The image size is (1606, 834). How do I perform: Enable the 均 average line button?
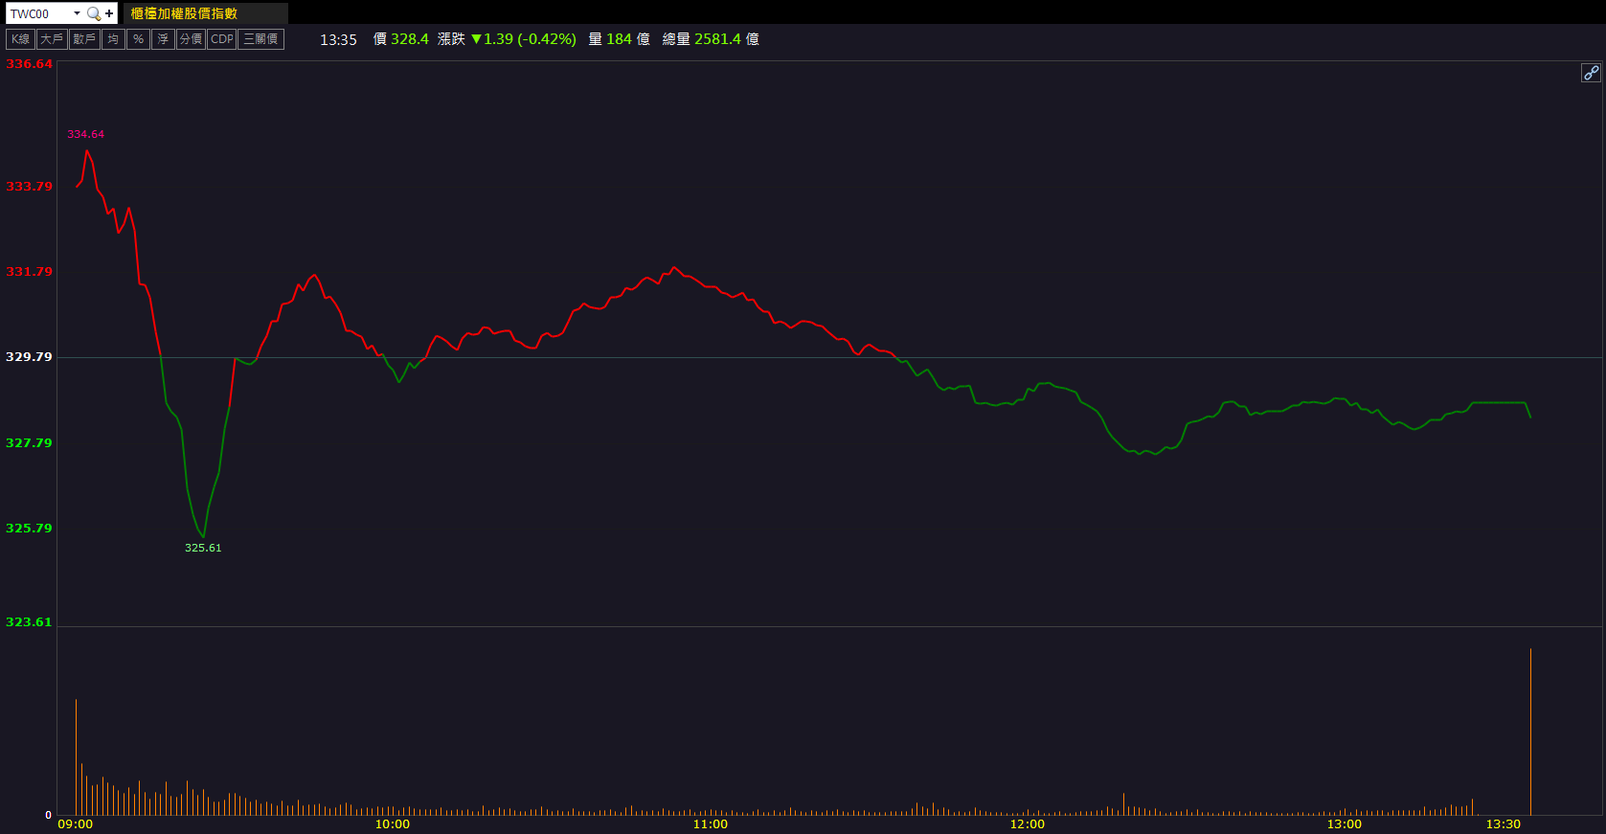(113, 39)
